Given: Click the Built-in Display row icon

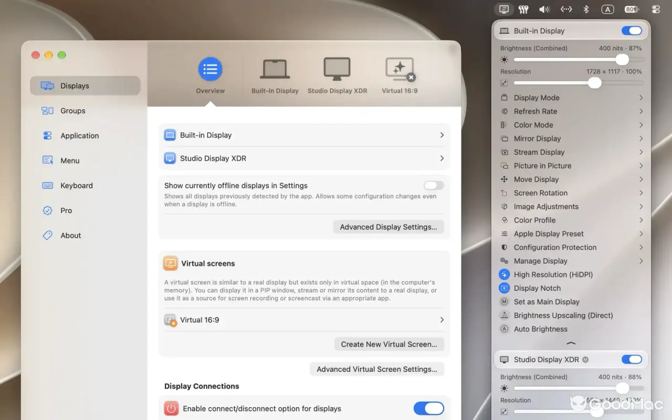Looking at the screenshot, I should (170, 135).
